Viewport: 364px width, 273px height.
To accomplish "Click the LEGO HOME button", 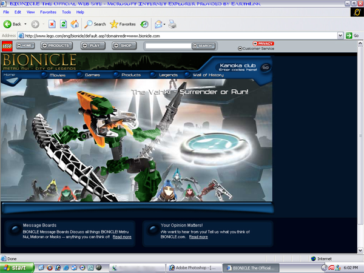I will pos(25,45).
